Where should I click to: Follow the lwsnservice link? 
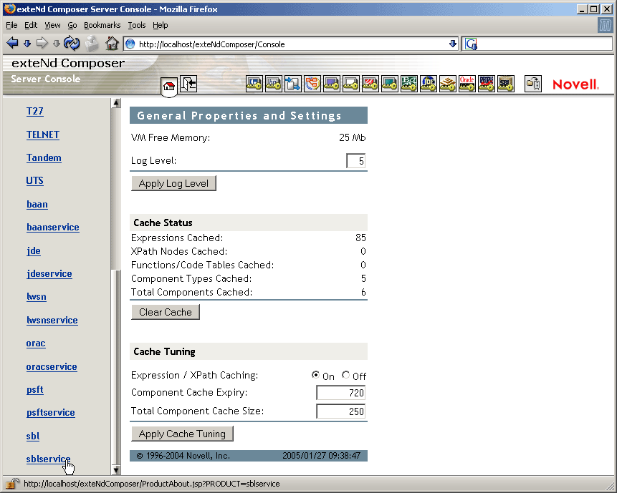pyautogui.click(x=52, y=320)
